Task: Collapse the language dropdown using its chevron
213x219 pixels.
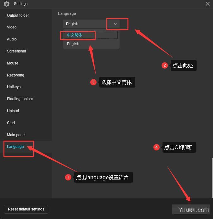Action: click(x=115, y=24)
